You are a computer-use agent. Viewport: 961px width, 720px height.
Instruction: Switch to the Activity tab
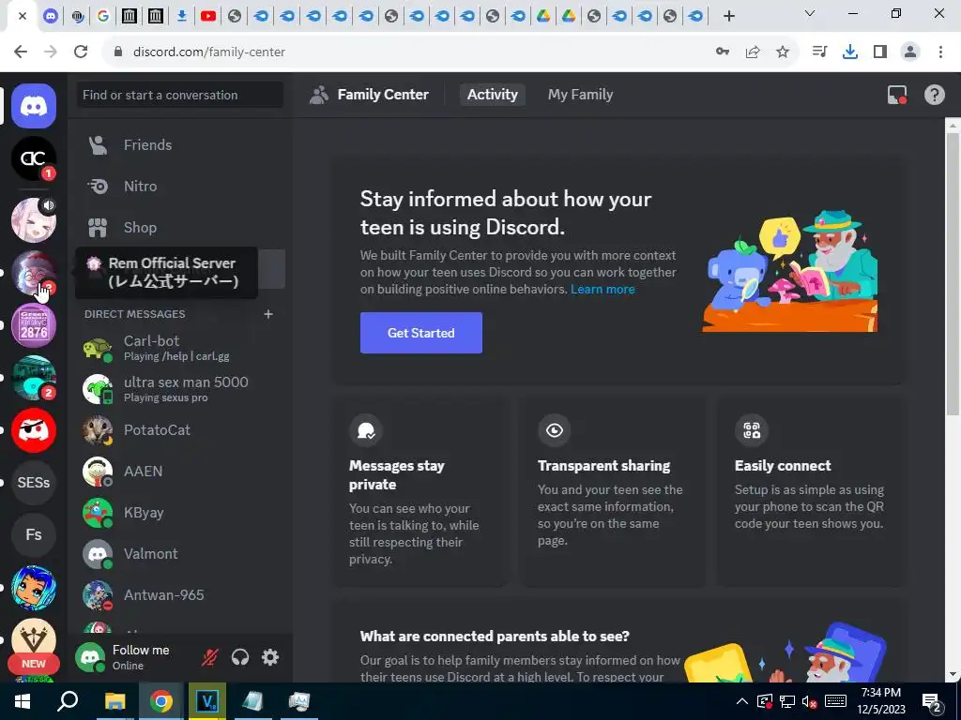click(x=492, y=95)
